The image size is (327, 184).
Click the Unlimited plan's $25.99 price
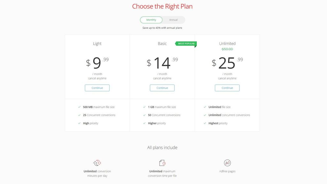227,63
